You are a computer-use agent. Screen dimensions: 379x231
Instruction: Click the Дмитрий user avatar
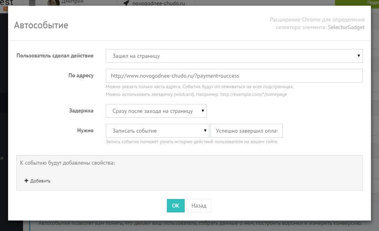click(53, 2)
